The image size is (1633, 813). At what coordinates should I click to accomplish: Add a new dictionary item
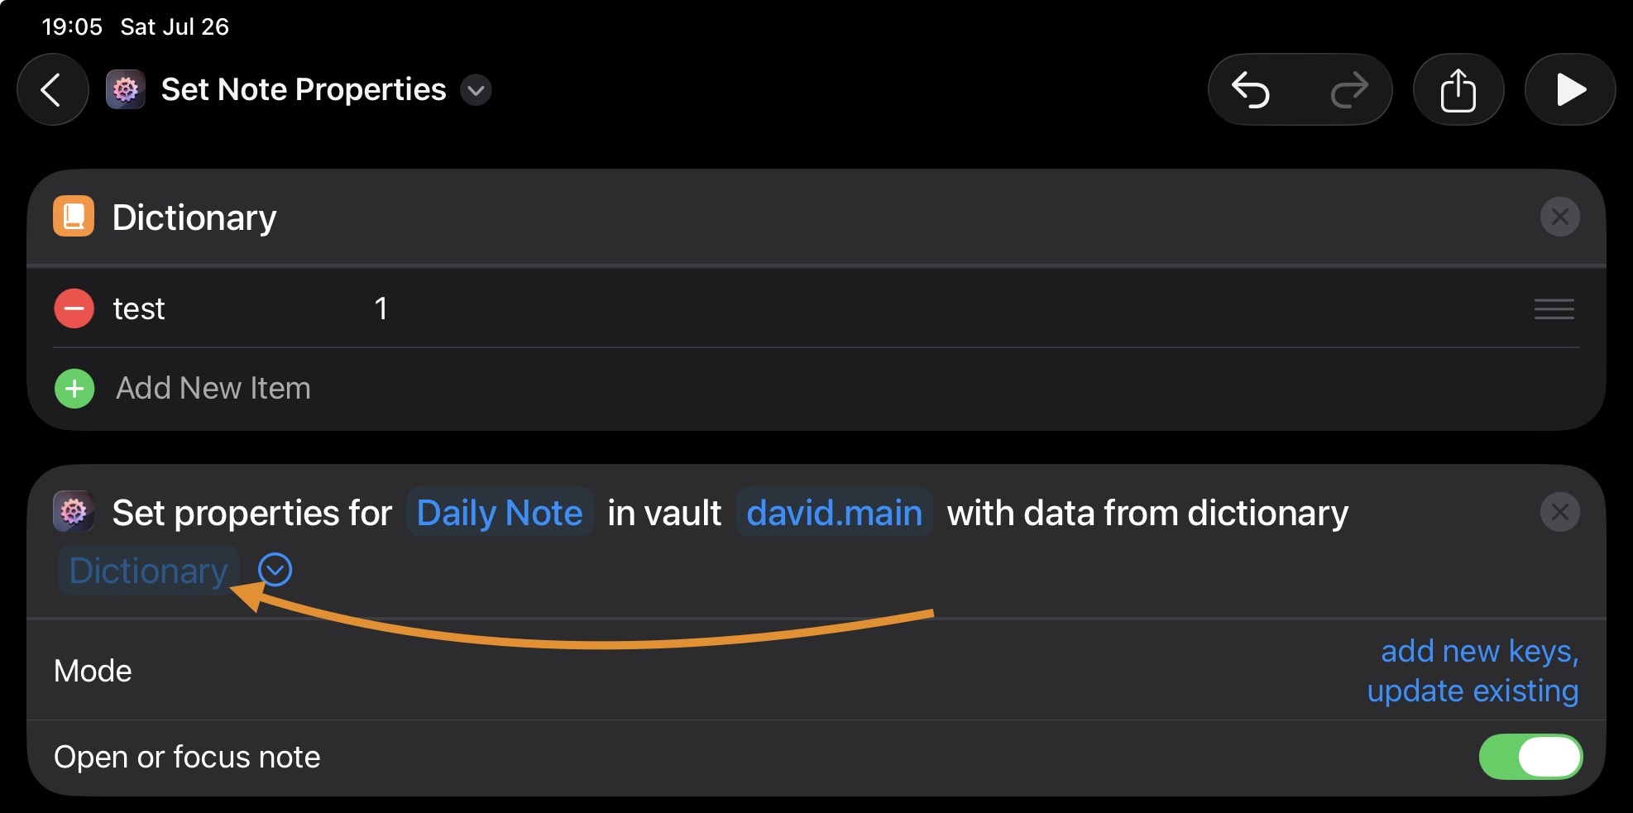tap(74, 389)
